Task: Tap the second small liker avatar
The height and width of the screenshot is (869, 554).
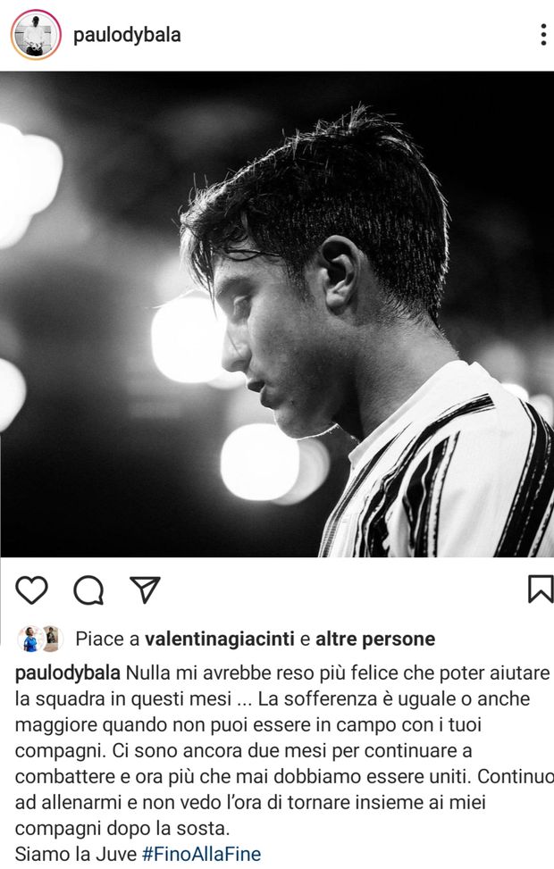Action: tap(52, 639)
